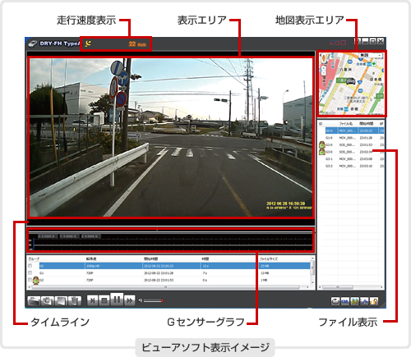Screen dimensions: 411x357
Task: Click the lock icon next to file G3-0
Action: (322, 151)
